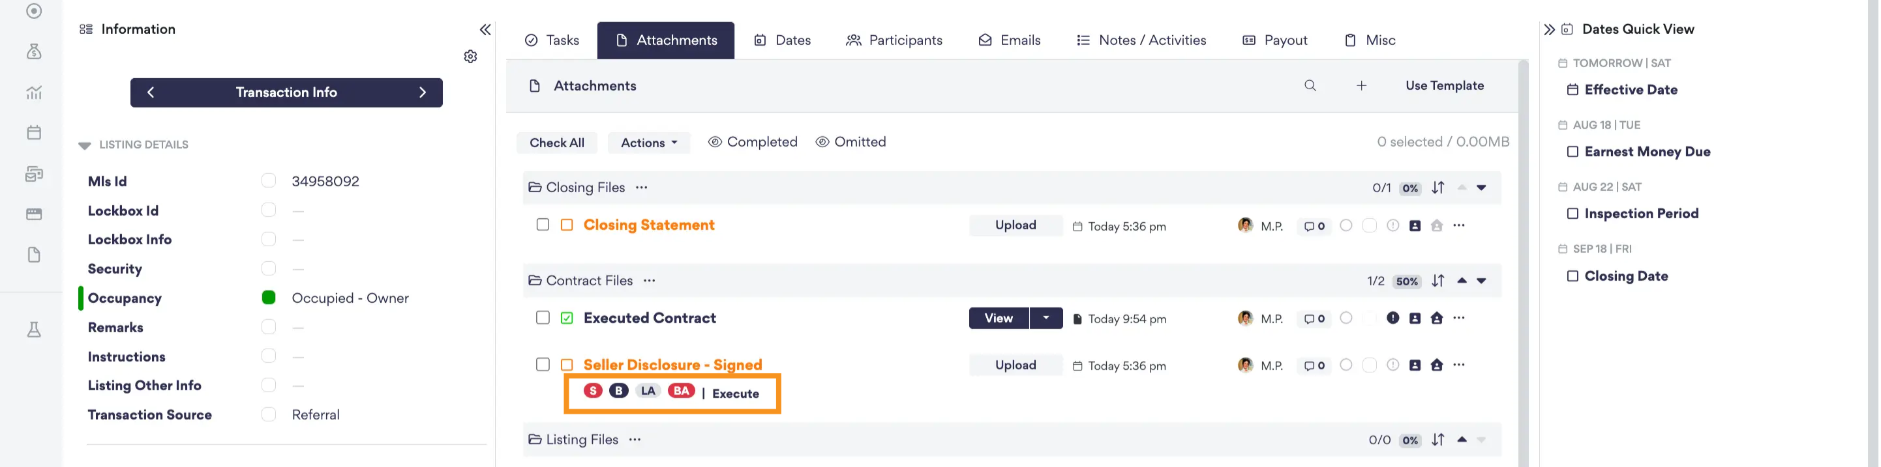
Task: Switch to the Participants tab
Action: tap(894, 40)
